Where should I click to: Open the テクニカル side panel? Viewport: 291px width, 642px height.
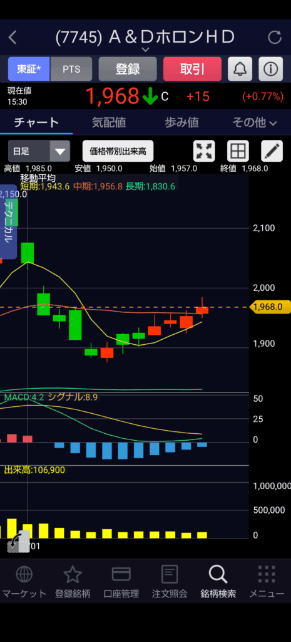pyautogui.click(x=9, y=222)
